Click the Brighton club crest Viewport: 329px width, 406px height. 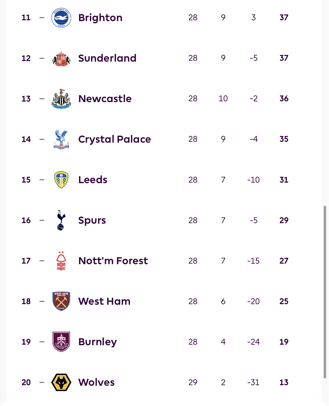pos(61,18)
